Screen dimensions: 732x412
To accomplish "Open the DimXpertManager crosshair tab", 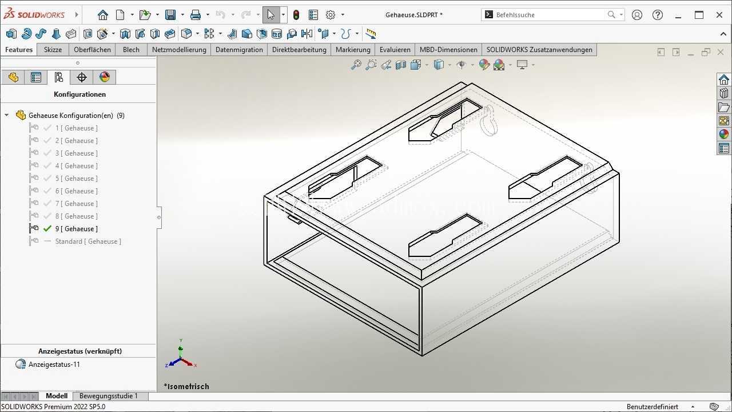I will coord(82,77).
